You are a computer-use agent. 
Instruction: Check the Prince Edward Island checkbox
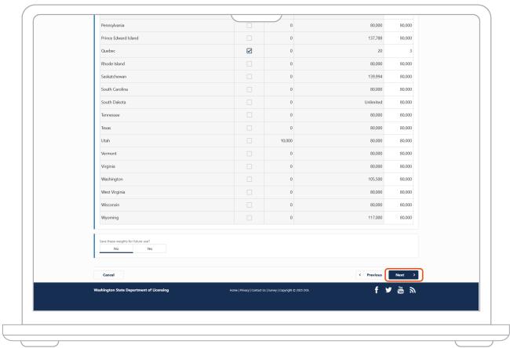click(x=250, y=38)
